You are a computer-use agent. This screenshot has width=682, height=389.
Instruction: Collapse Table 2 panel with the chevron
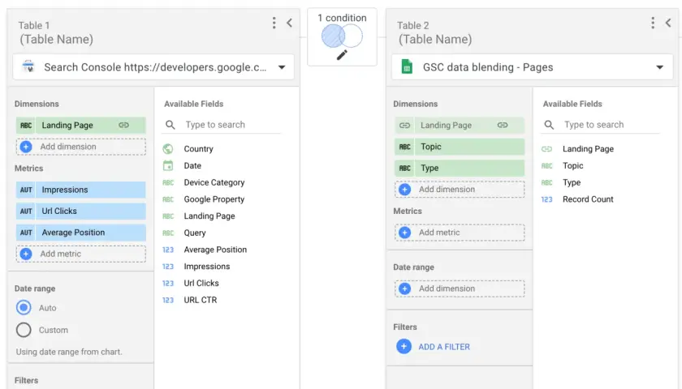668,23
